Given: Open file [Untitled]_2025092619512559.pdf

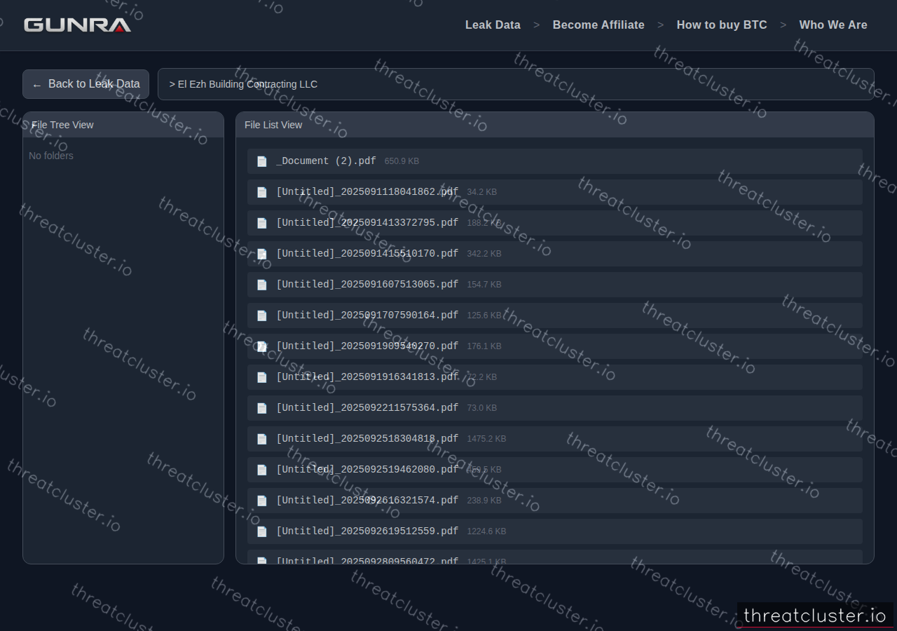Looking at the screenshot, I should [x=555, y=531].
